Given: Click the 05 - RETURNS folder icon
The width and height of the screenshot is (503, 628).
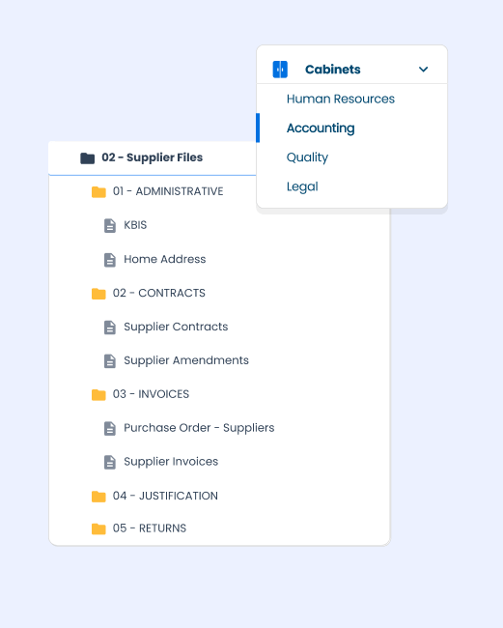Looking at the screenshot, I should pos(98,529).
